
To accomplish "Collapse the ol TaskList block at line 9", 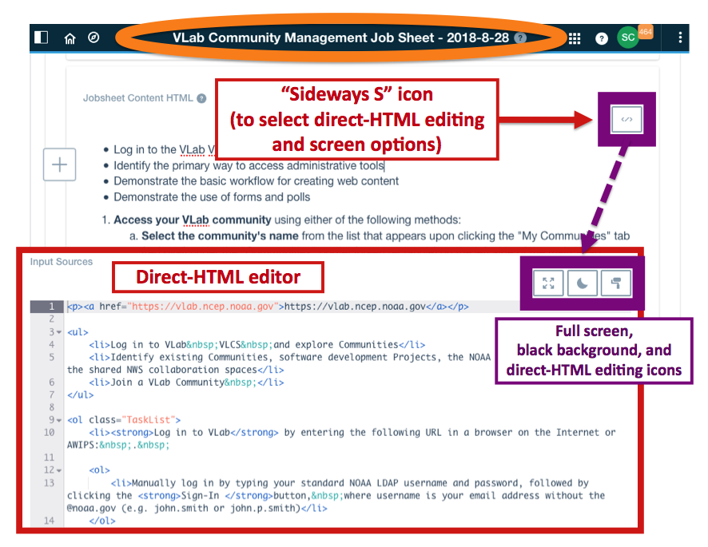I will [x=59, y=420].
